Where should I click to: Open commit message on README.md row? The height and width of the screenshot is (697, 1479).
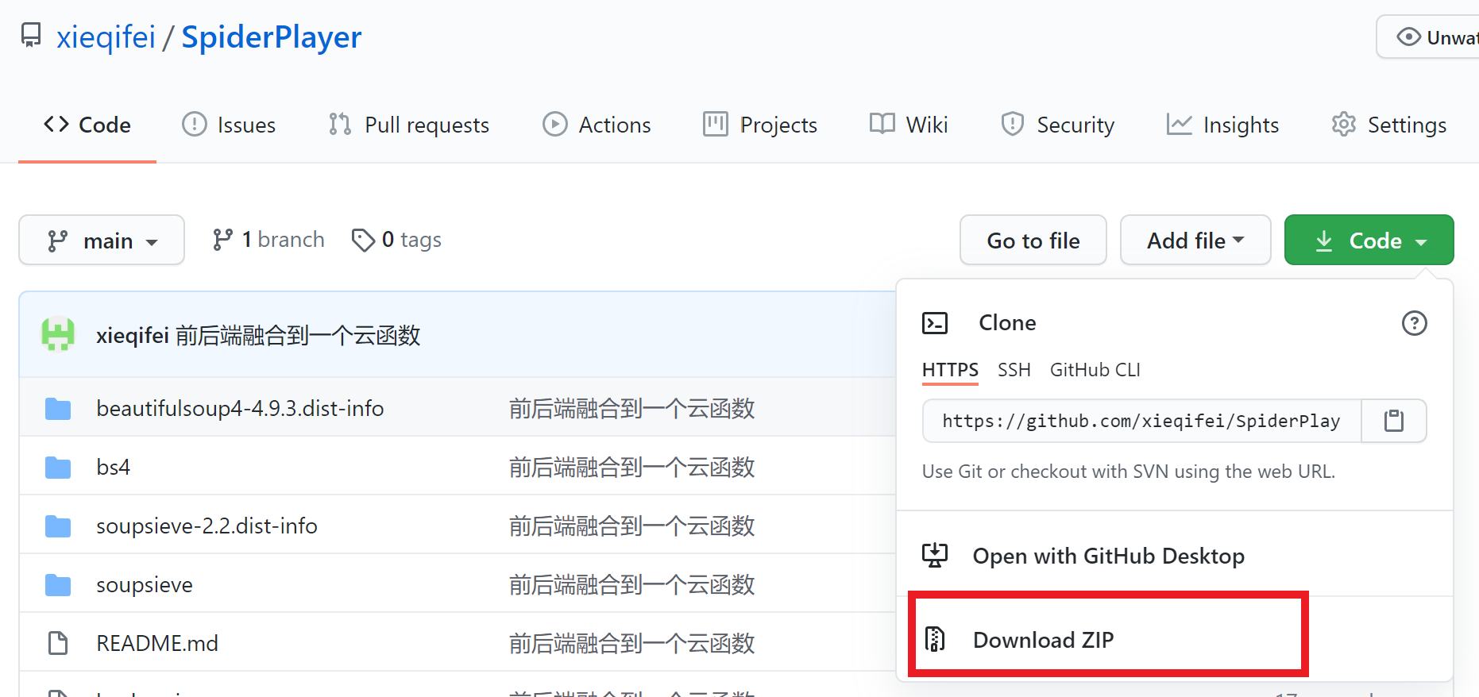[x=632, y=643]
